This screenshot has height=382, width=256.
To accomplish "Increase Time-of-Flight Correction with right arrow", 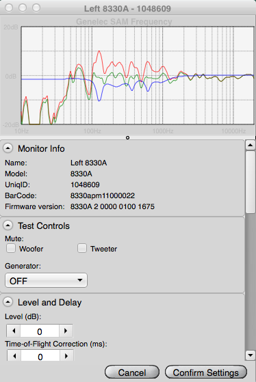I will [66, 355].
